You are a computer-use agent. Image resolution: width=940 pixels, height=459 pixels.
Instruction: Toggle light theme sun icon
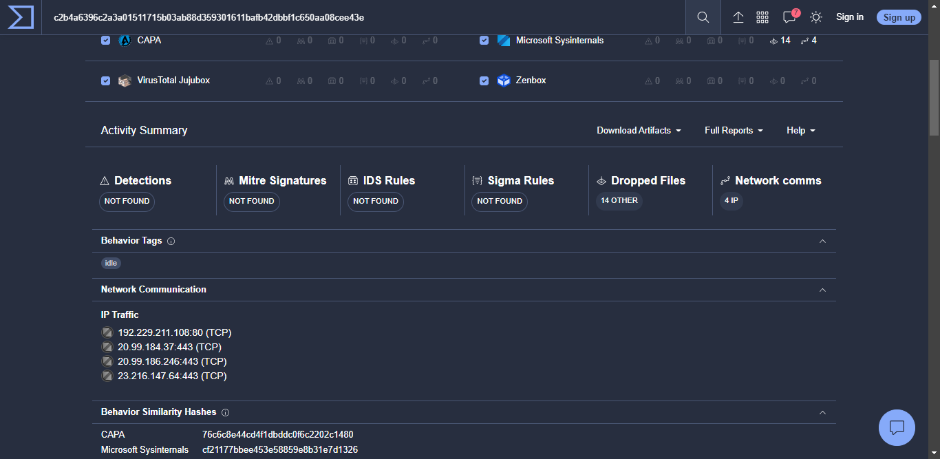coord(816,17)
